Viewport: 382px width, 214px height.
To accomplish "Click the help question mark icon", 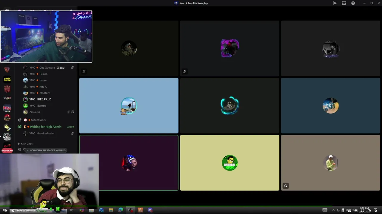I will [353, 3].
